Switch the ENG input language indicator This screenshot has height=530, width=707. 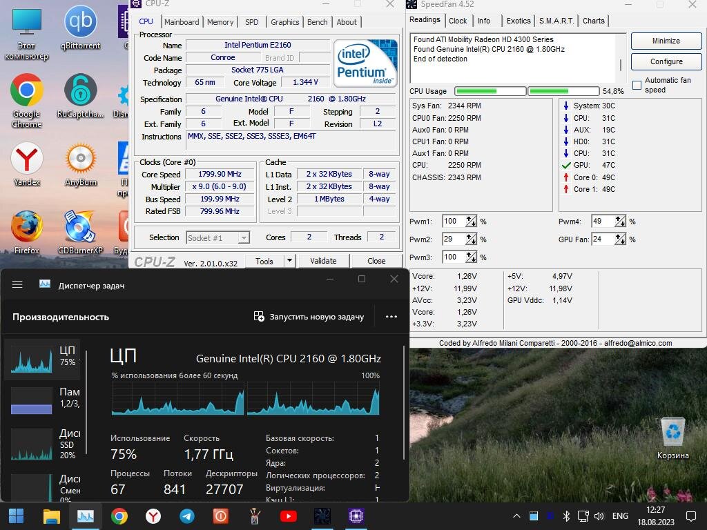(x=620, y=516)
